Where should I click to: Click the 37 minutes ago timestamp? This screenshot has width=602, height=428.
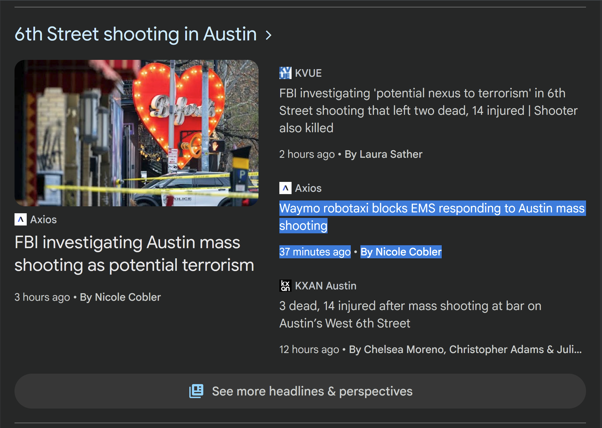[x=315, y=252]
